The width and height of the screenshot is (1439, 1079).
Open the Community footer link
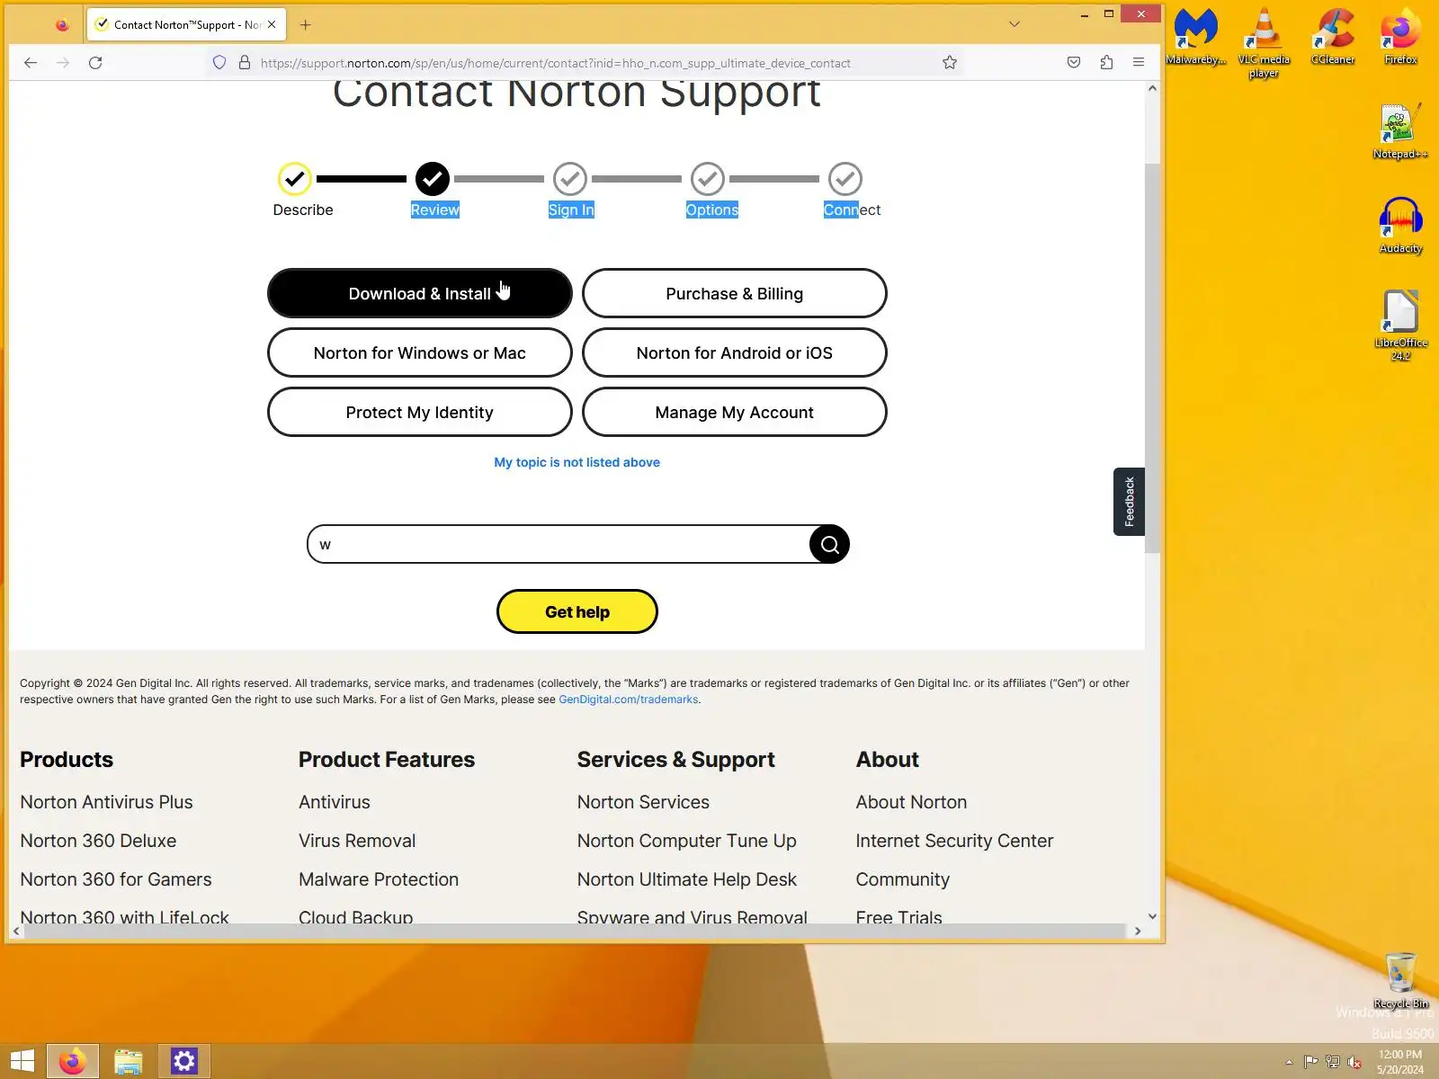[x=903, y=879]
